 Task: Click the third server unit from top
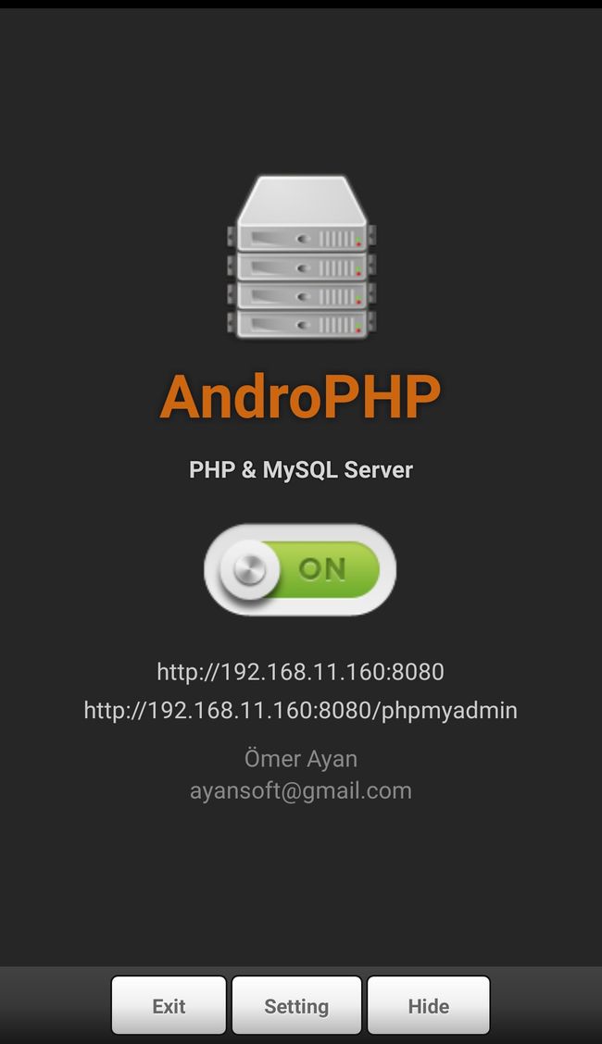click(301, 295)
